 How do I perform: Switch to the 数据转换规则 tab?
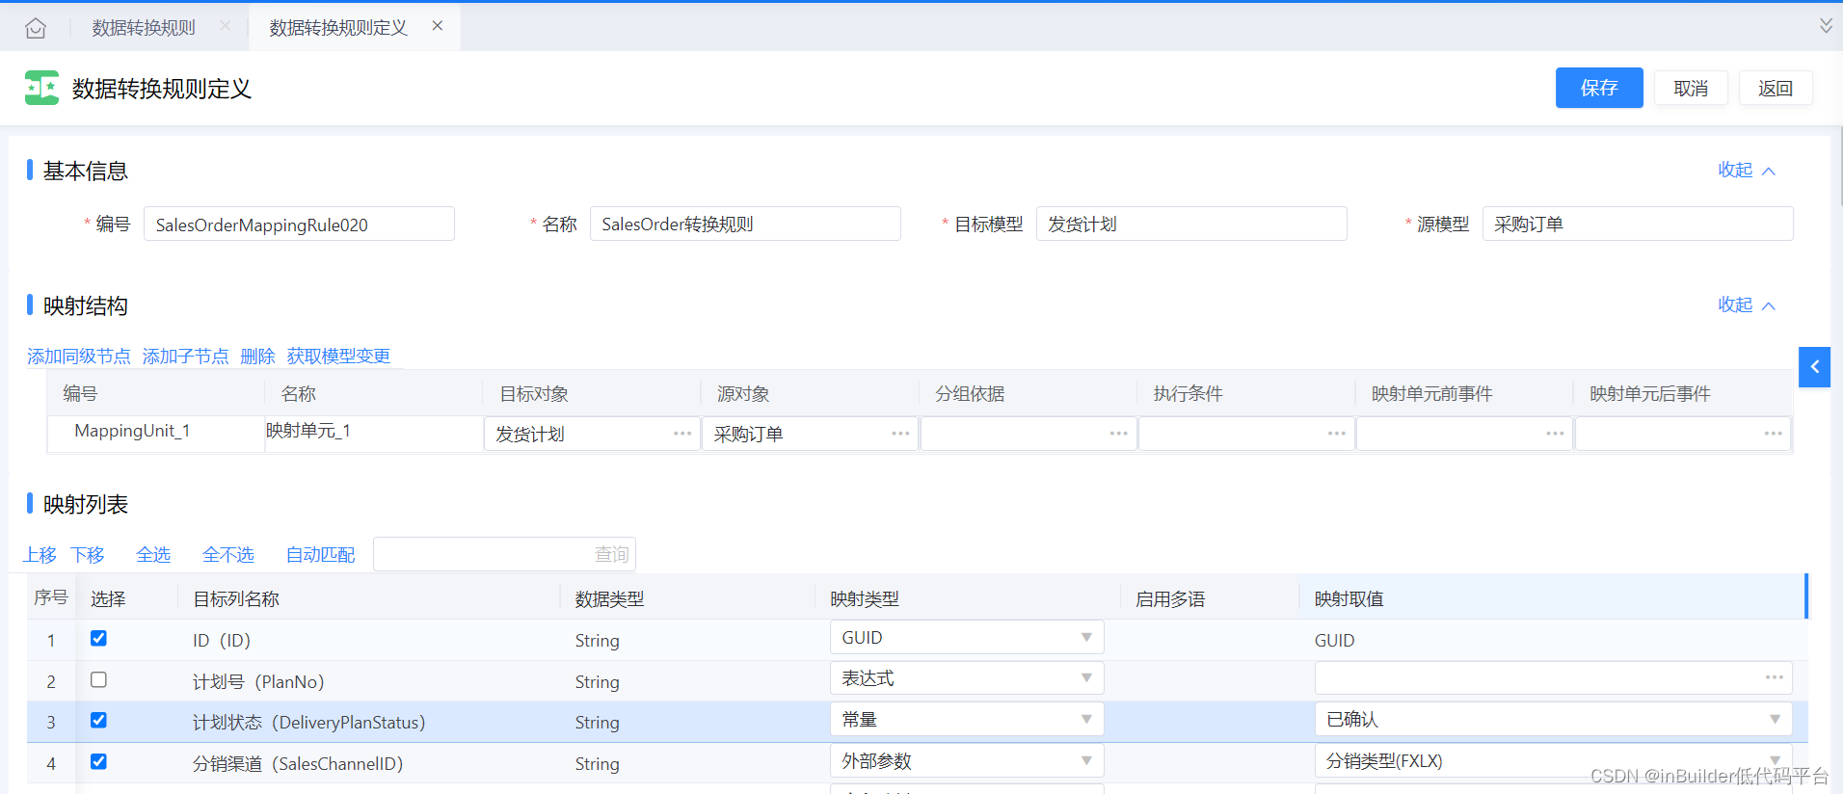[144, 28]
